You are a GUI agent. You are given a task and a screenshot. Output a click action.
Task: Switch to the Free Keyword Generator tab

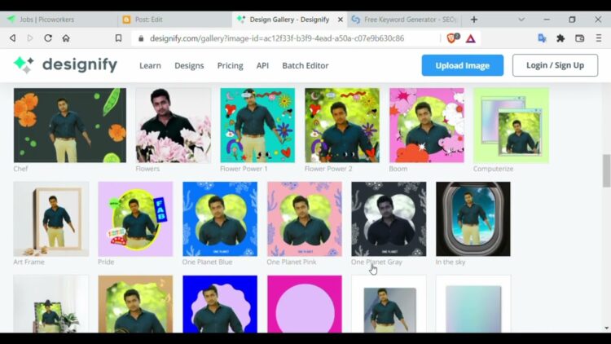pyautogui.click(x=405, y=20)
